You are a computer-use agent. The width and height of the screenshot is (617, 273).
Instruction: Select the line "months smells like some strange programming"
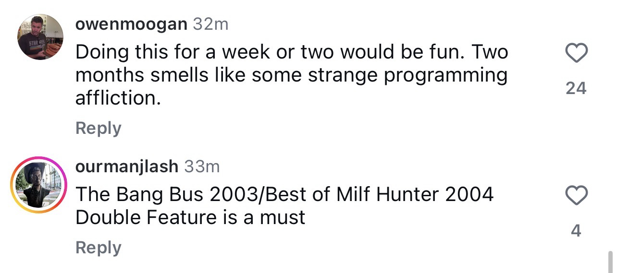(291, 75)
